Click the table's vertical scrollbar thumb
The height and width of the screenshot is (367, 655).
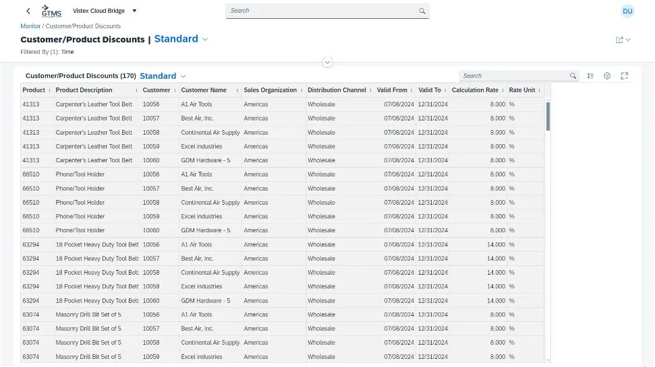pos(548,116)
